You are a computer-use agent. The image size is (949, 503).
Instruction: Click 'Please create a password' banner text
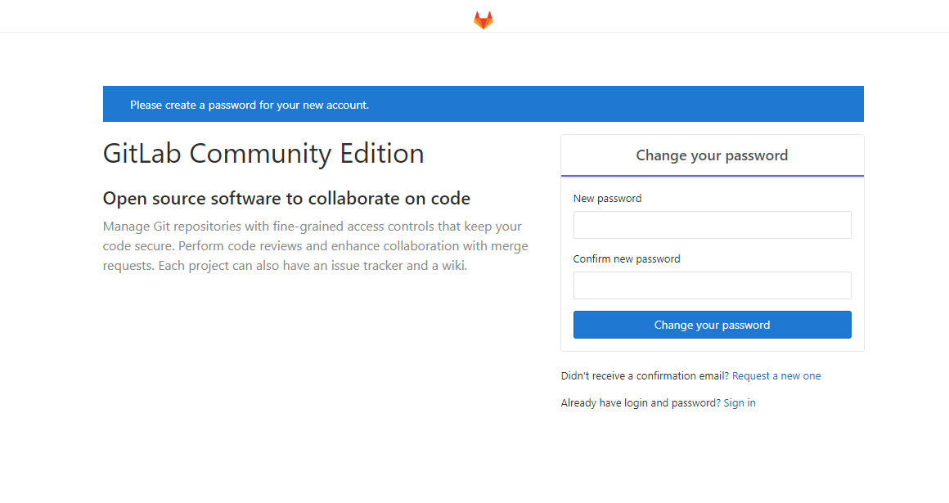coord(250,106)
